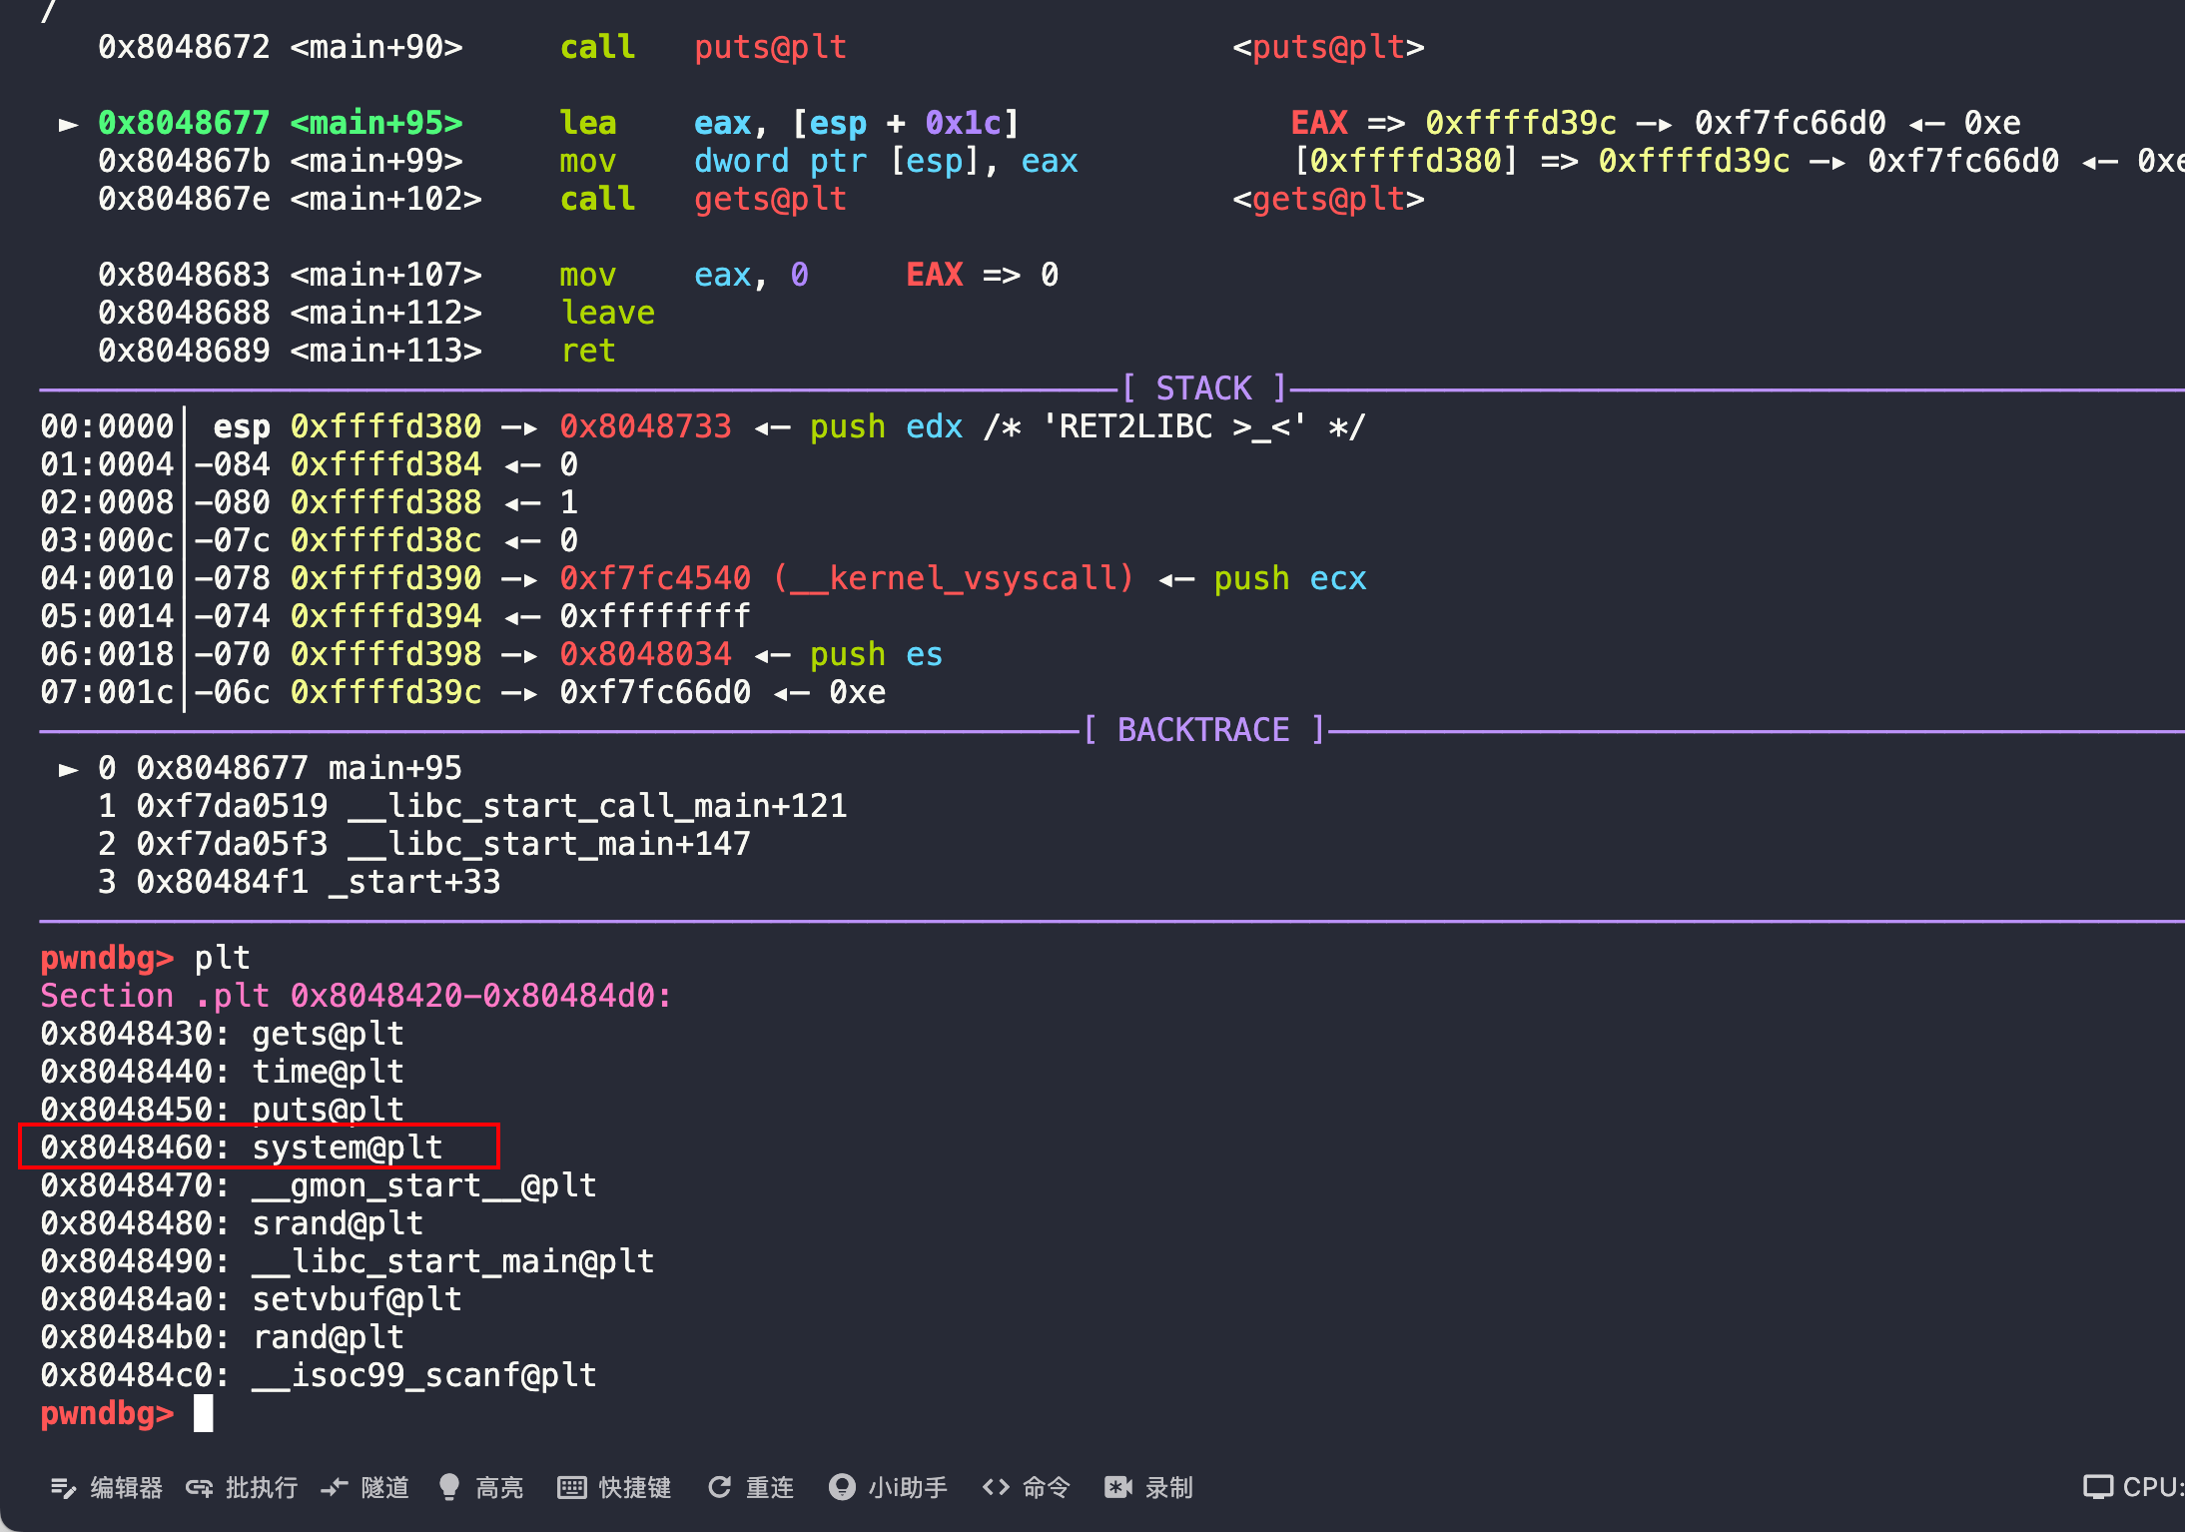Click the gets@plt address line in plt list

pyautogui.click(x=222, y=1034)
